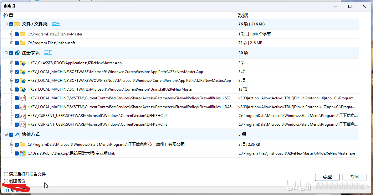Uncheck the 系统重装大师(专业版).lnk checkbox

[17, 154]
